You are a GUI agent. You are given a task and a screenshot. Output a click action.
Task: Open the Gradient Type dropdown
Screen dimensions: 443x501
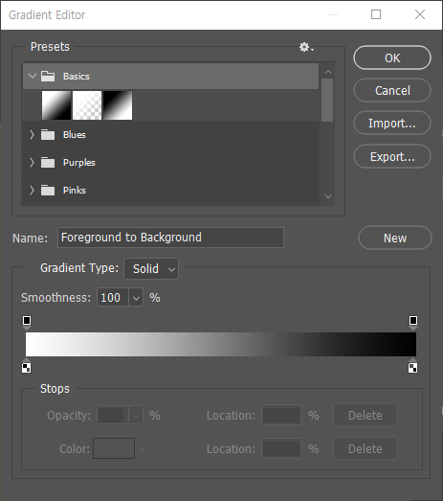pyautogui.click(x=151, y=269)
